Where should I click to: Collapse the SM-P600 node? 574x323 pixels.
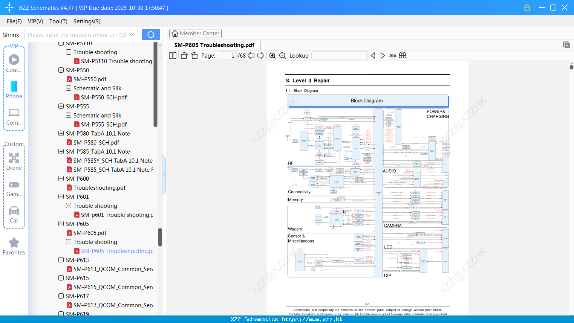61,178
